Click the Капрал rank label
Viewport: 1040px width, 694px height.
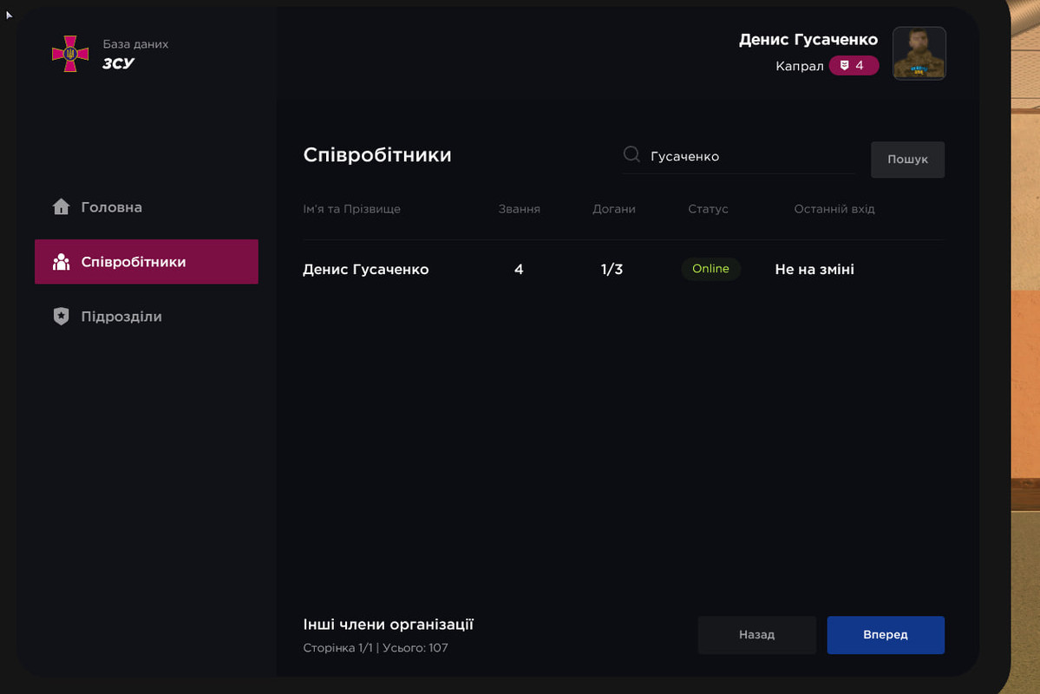pos(799,66)
